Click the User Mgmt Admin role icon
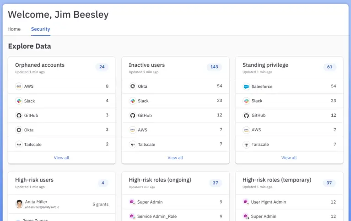The image size is (351, 221). (x=246, y=202)
